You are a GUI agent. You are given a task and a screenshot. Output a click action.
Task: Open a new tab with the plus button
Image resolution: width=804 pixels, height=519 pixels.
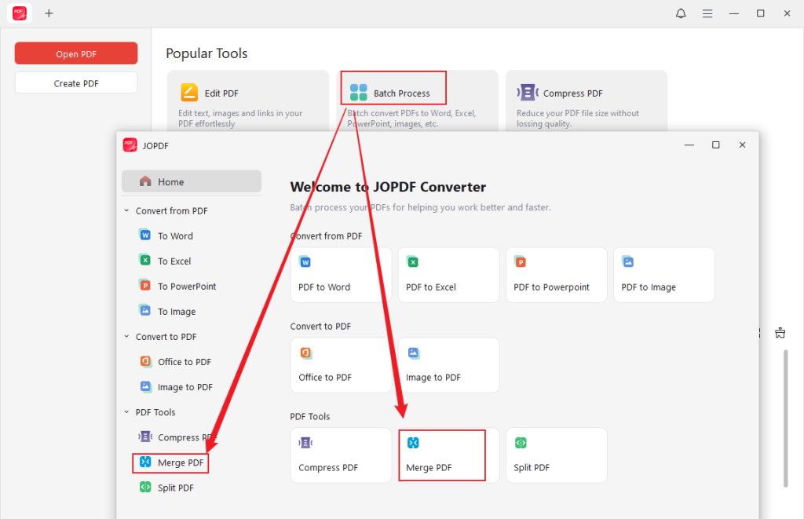(x=49, y=13)
